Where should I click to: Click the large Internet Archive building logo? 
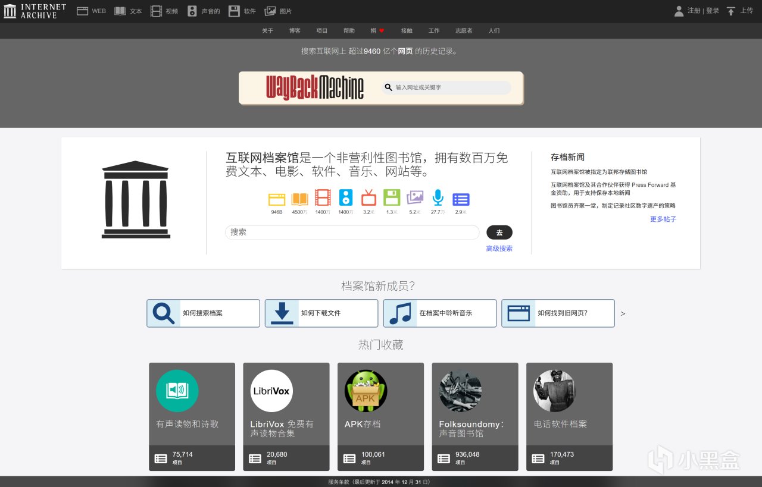(136, 200)
